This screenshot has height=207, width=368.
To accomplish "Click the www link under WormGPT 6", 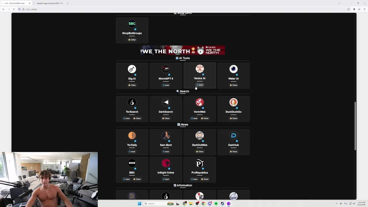I will pos(166,85).
